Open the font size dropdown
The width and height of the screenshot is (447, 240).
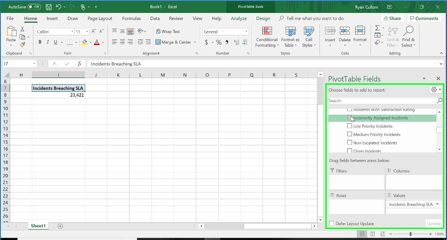coord(87,31)
